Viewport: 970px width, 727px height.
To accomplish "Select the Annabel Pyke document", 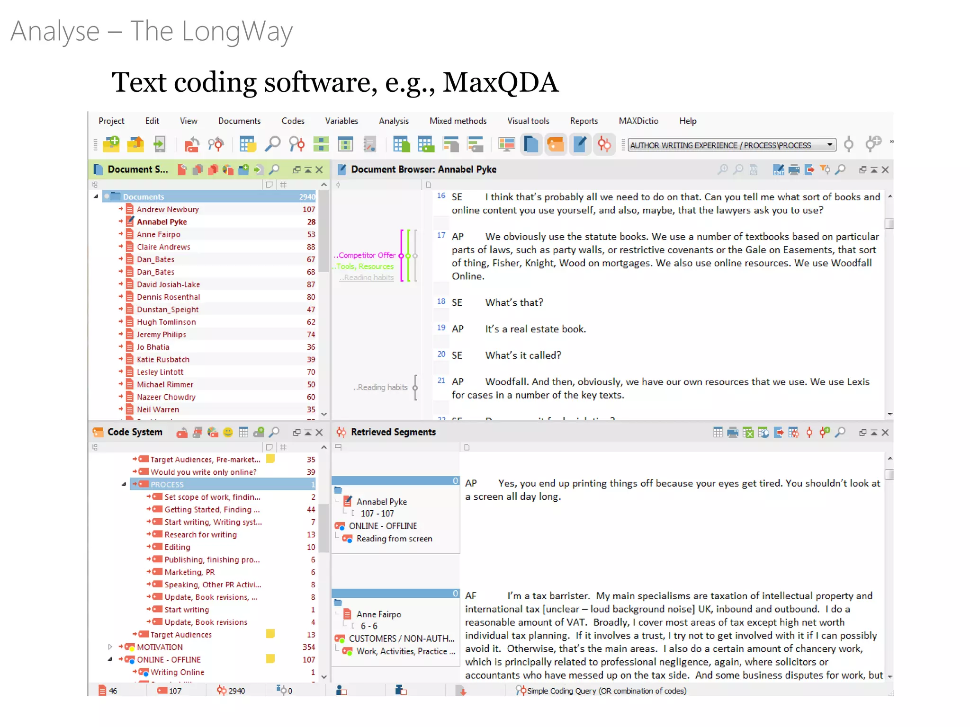I will 162,222.
